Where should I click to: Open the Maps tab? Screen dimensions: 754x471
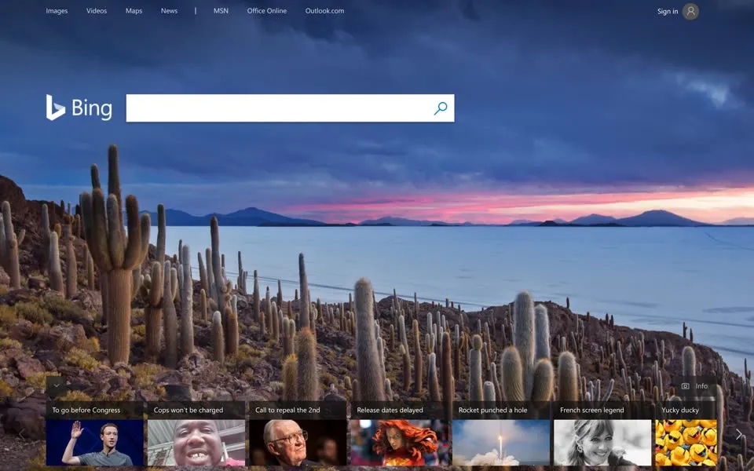[x=134, y=10]
